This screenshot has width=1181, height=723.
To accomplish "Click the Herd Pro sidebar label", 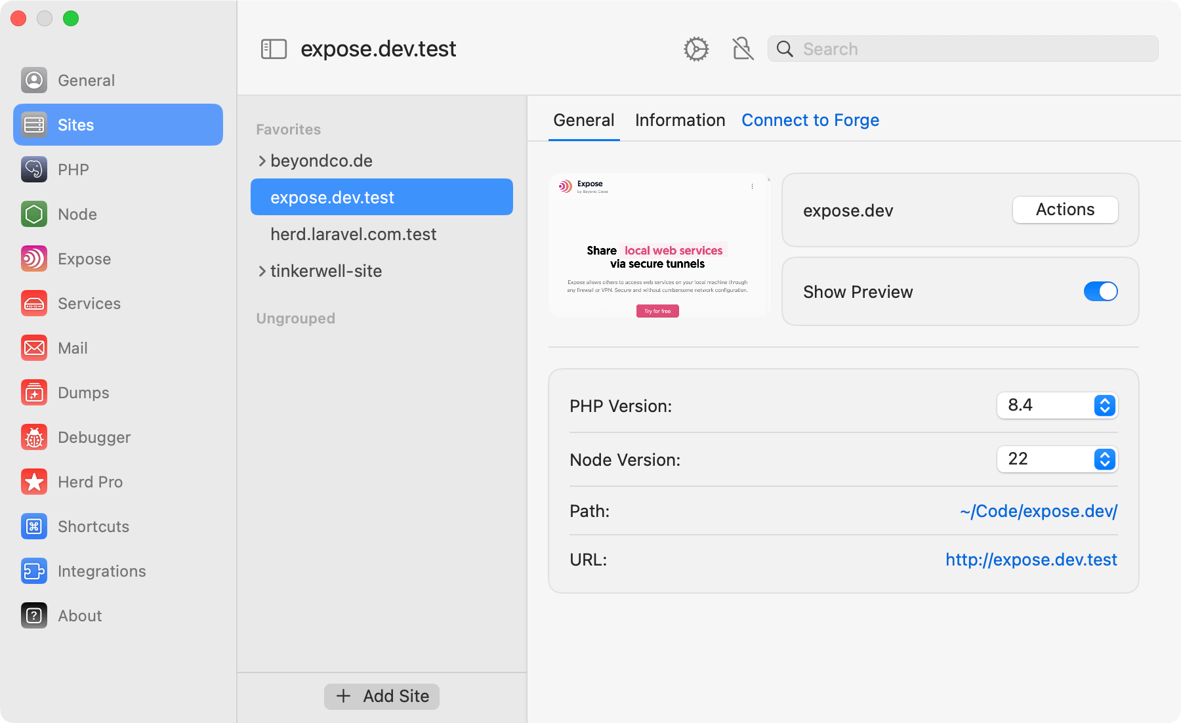I will pyautogui.click(x=90, y=482).
